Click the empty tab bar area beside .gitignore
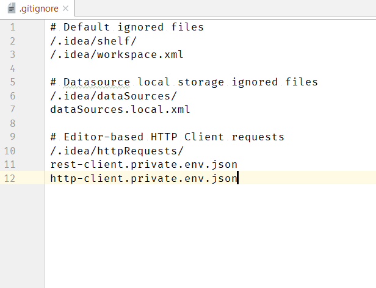This screenshot has width=376, height=288. (225, 8)
